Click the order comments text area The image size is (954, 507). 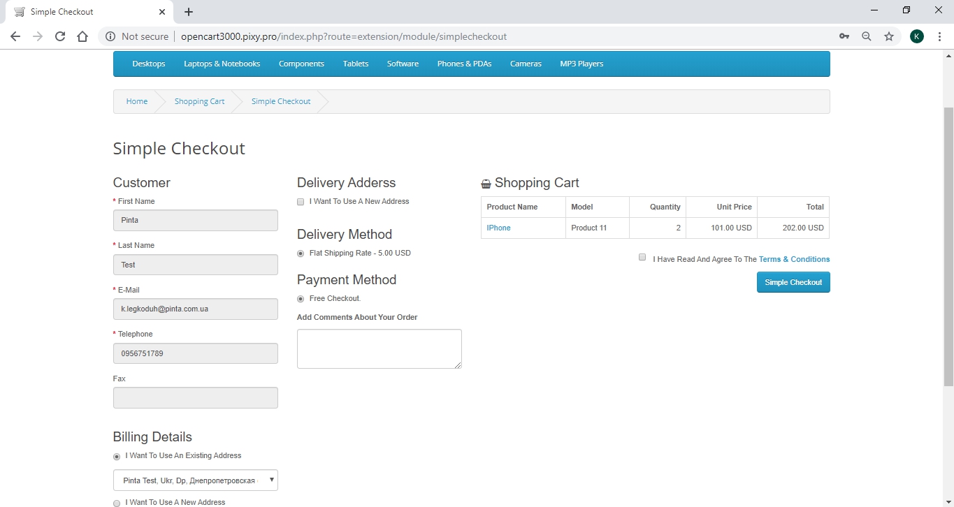(x=379, y=348)
